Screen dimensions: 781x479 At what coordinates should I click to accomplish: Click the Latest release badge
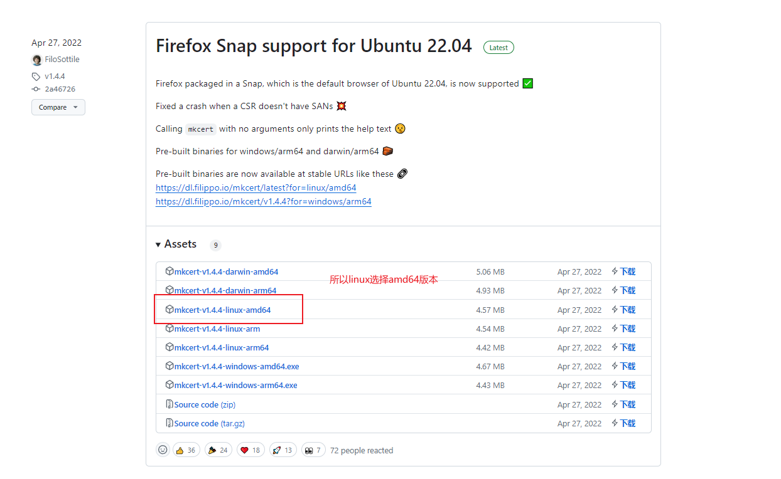coord(498,48)
